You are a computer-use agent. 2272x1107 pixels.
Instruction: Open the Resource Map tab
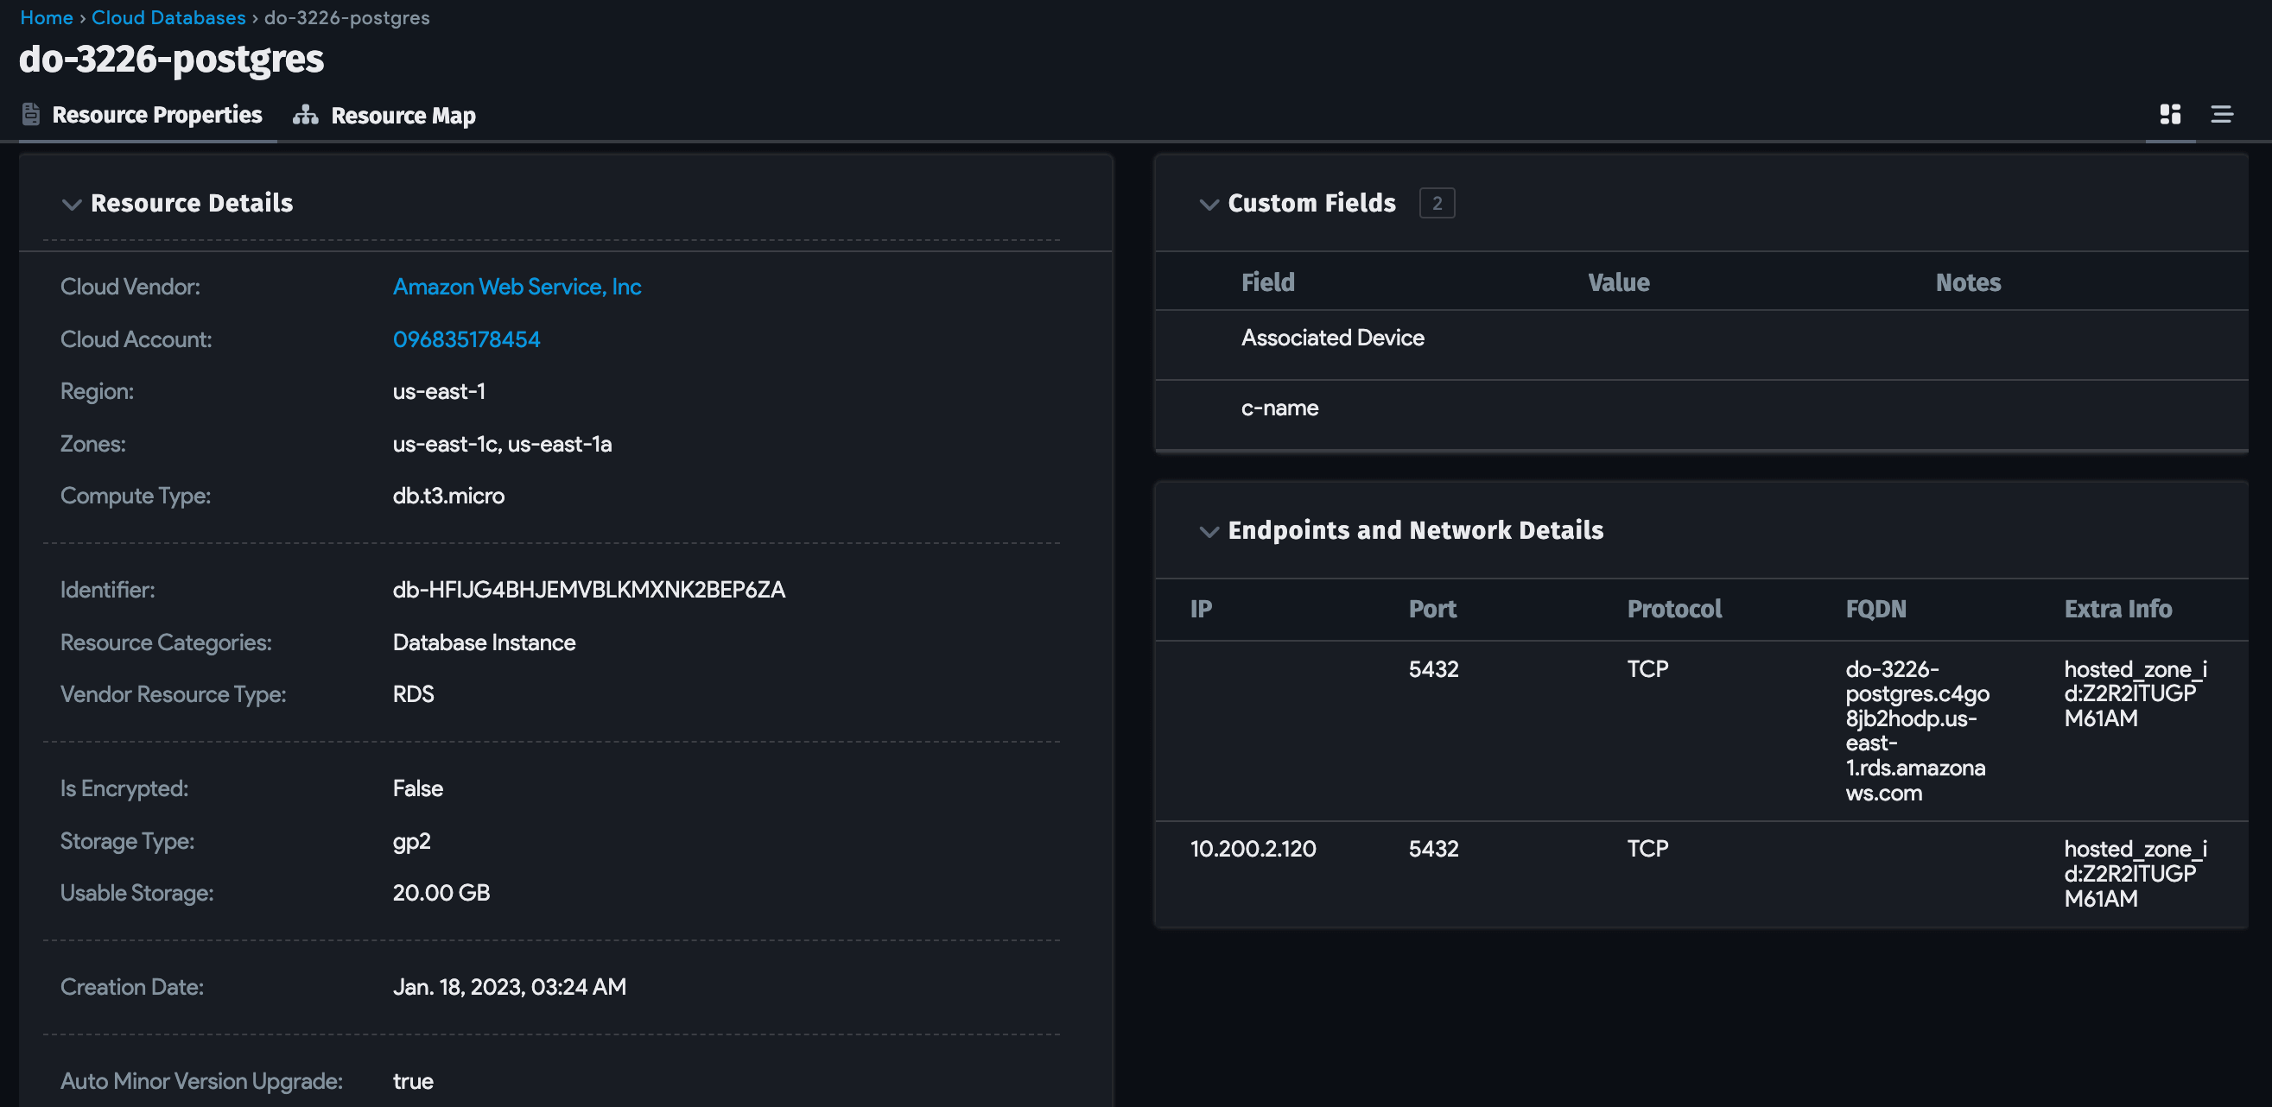[x=403, y=116]
